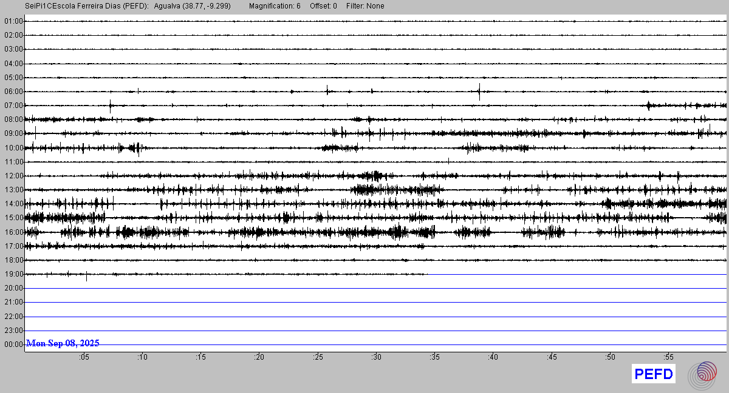Click the :55 minute axis mark

coord(668,358)
